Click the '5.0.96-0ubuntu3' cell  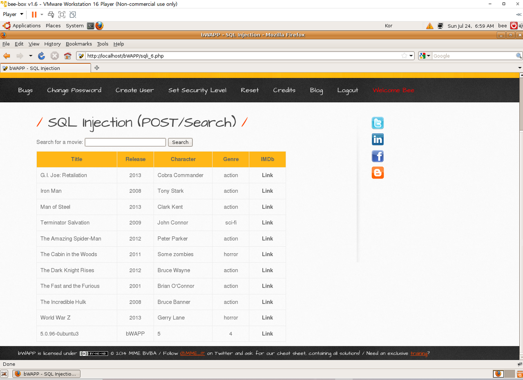77,334
